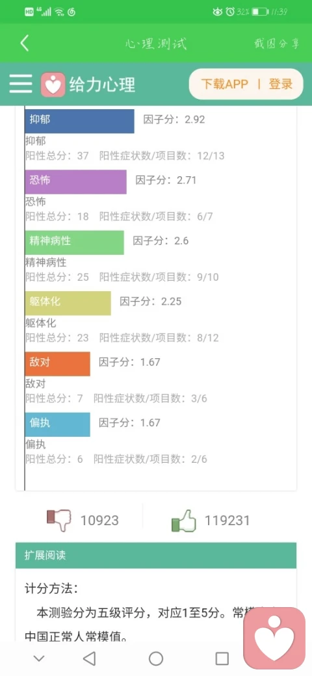The height and width of the screenshot is (676, 312).
Task: Select the green 精神病性 bar
Action: pos(74,242)
